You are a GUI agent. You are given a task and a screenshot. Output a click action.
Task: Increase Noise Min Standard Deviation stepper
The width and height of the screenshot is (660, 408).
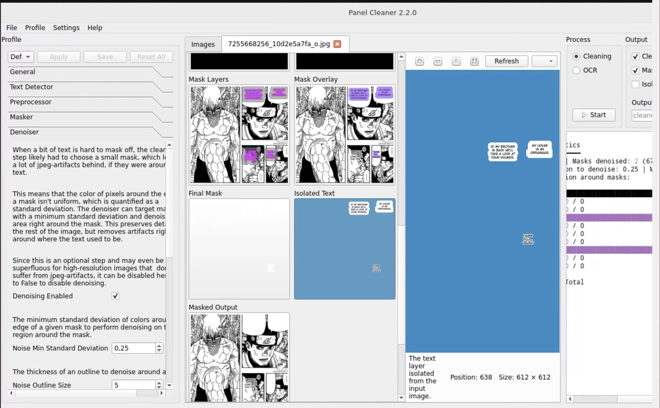pos(159,346)
